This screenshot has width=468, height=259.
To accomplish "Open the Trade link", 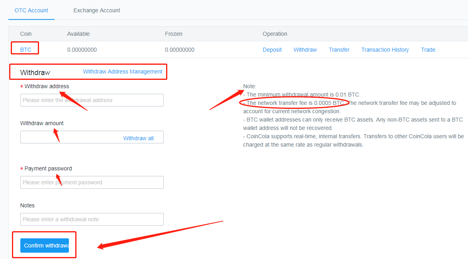I will [x=428, y=50].
